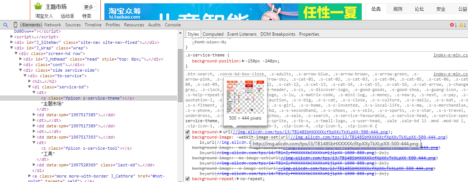Collapse the tb-service div node
The width and height of the screenshot is (468, 182).
tap(25, 76)
